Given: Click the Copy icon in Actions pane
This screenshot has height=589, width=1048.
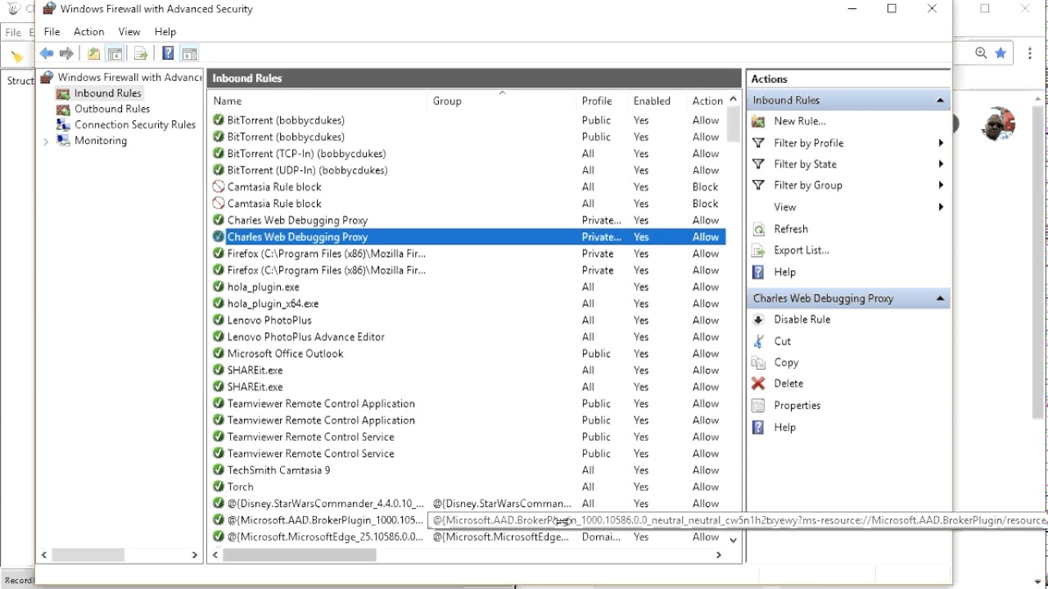Looking at the screenshot, I should 758,362.
